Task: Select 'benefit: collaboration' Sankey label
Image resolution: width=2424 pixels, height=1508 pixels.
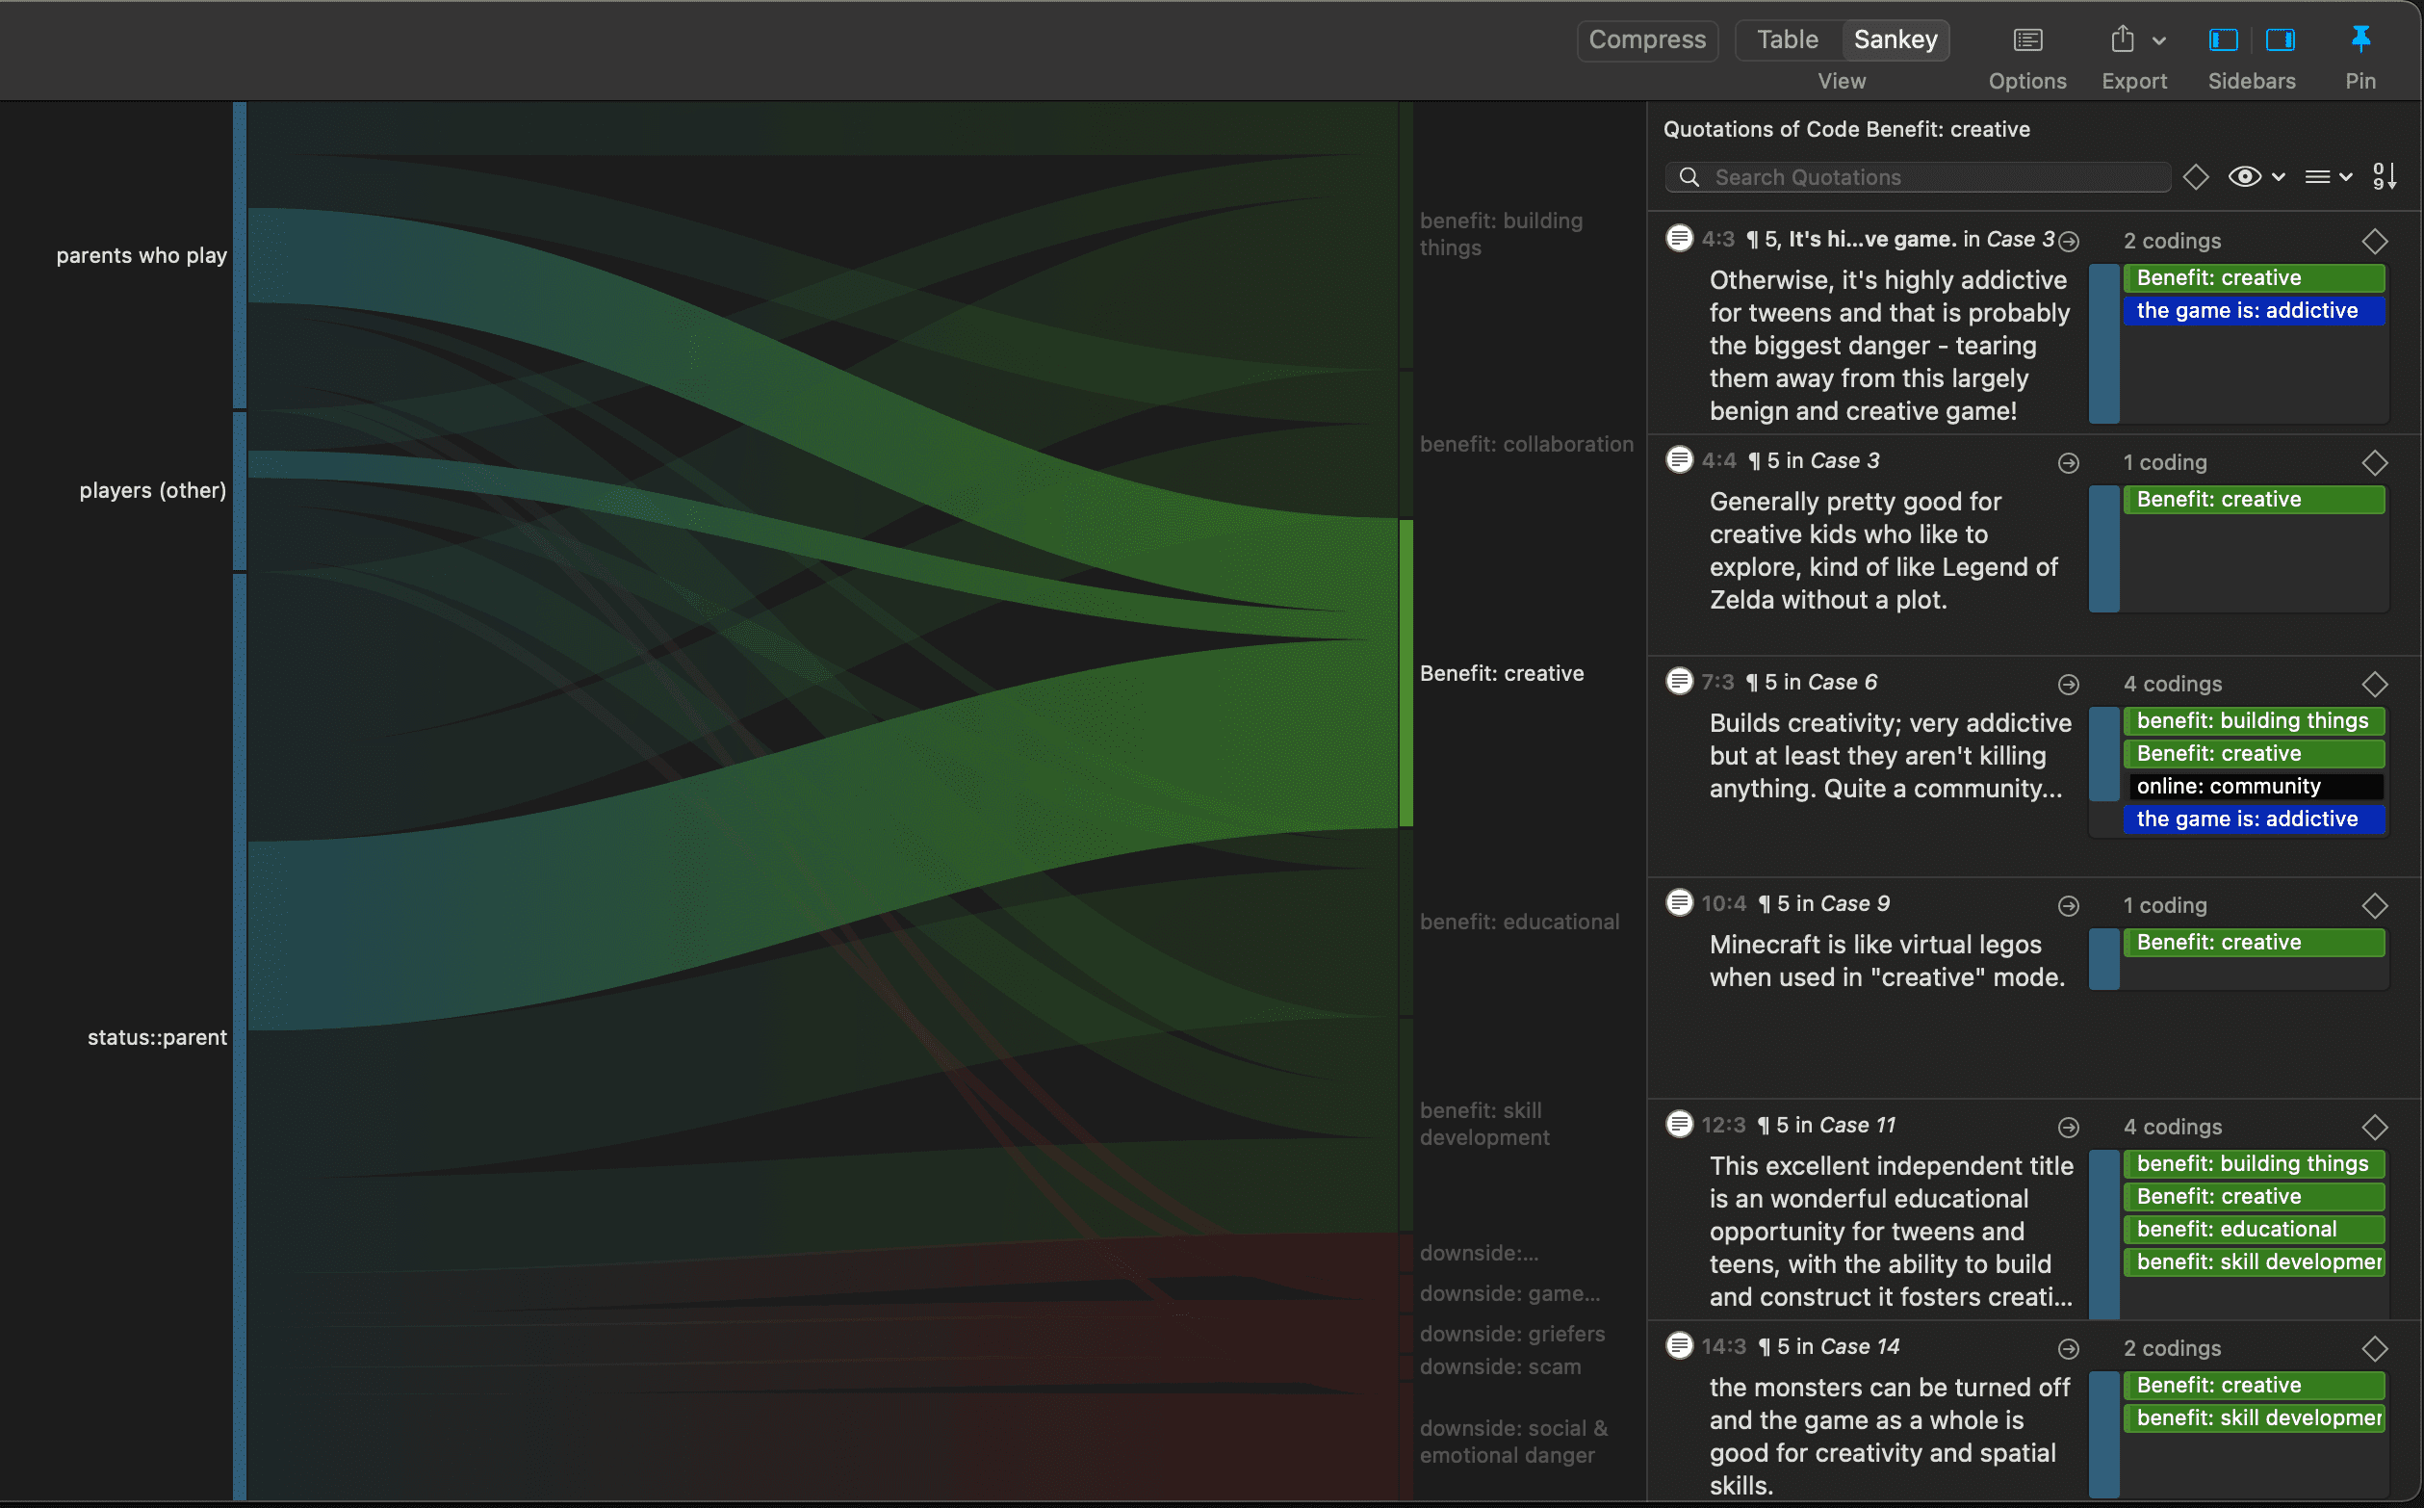Action: pos(1527,444)
